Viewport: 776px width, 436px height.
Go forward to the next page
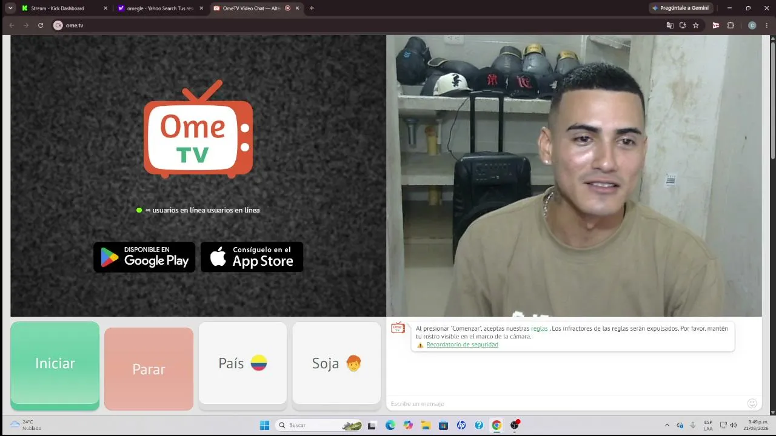tap(26, 25)
